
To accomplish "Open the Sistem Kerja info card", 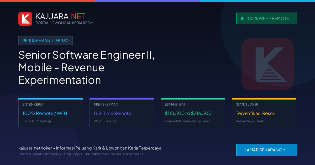I will click(x=51, y=113).
